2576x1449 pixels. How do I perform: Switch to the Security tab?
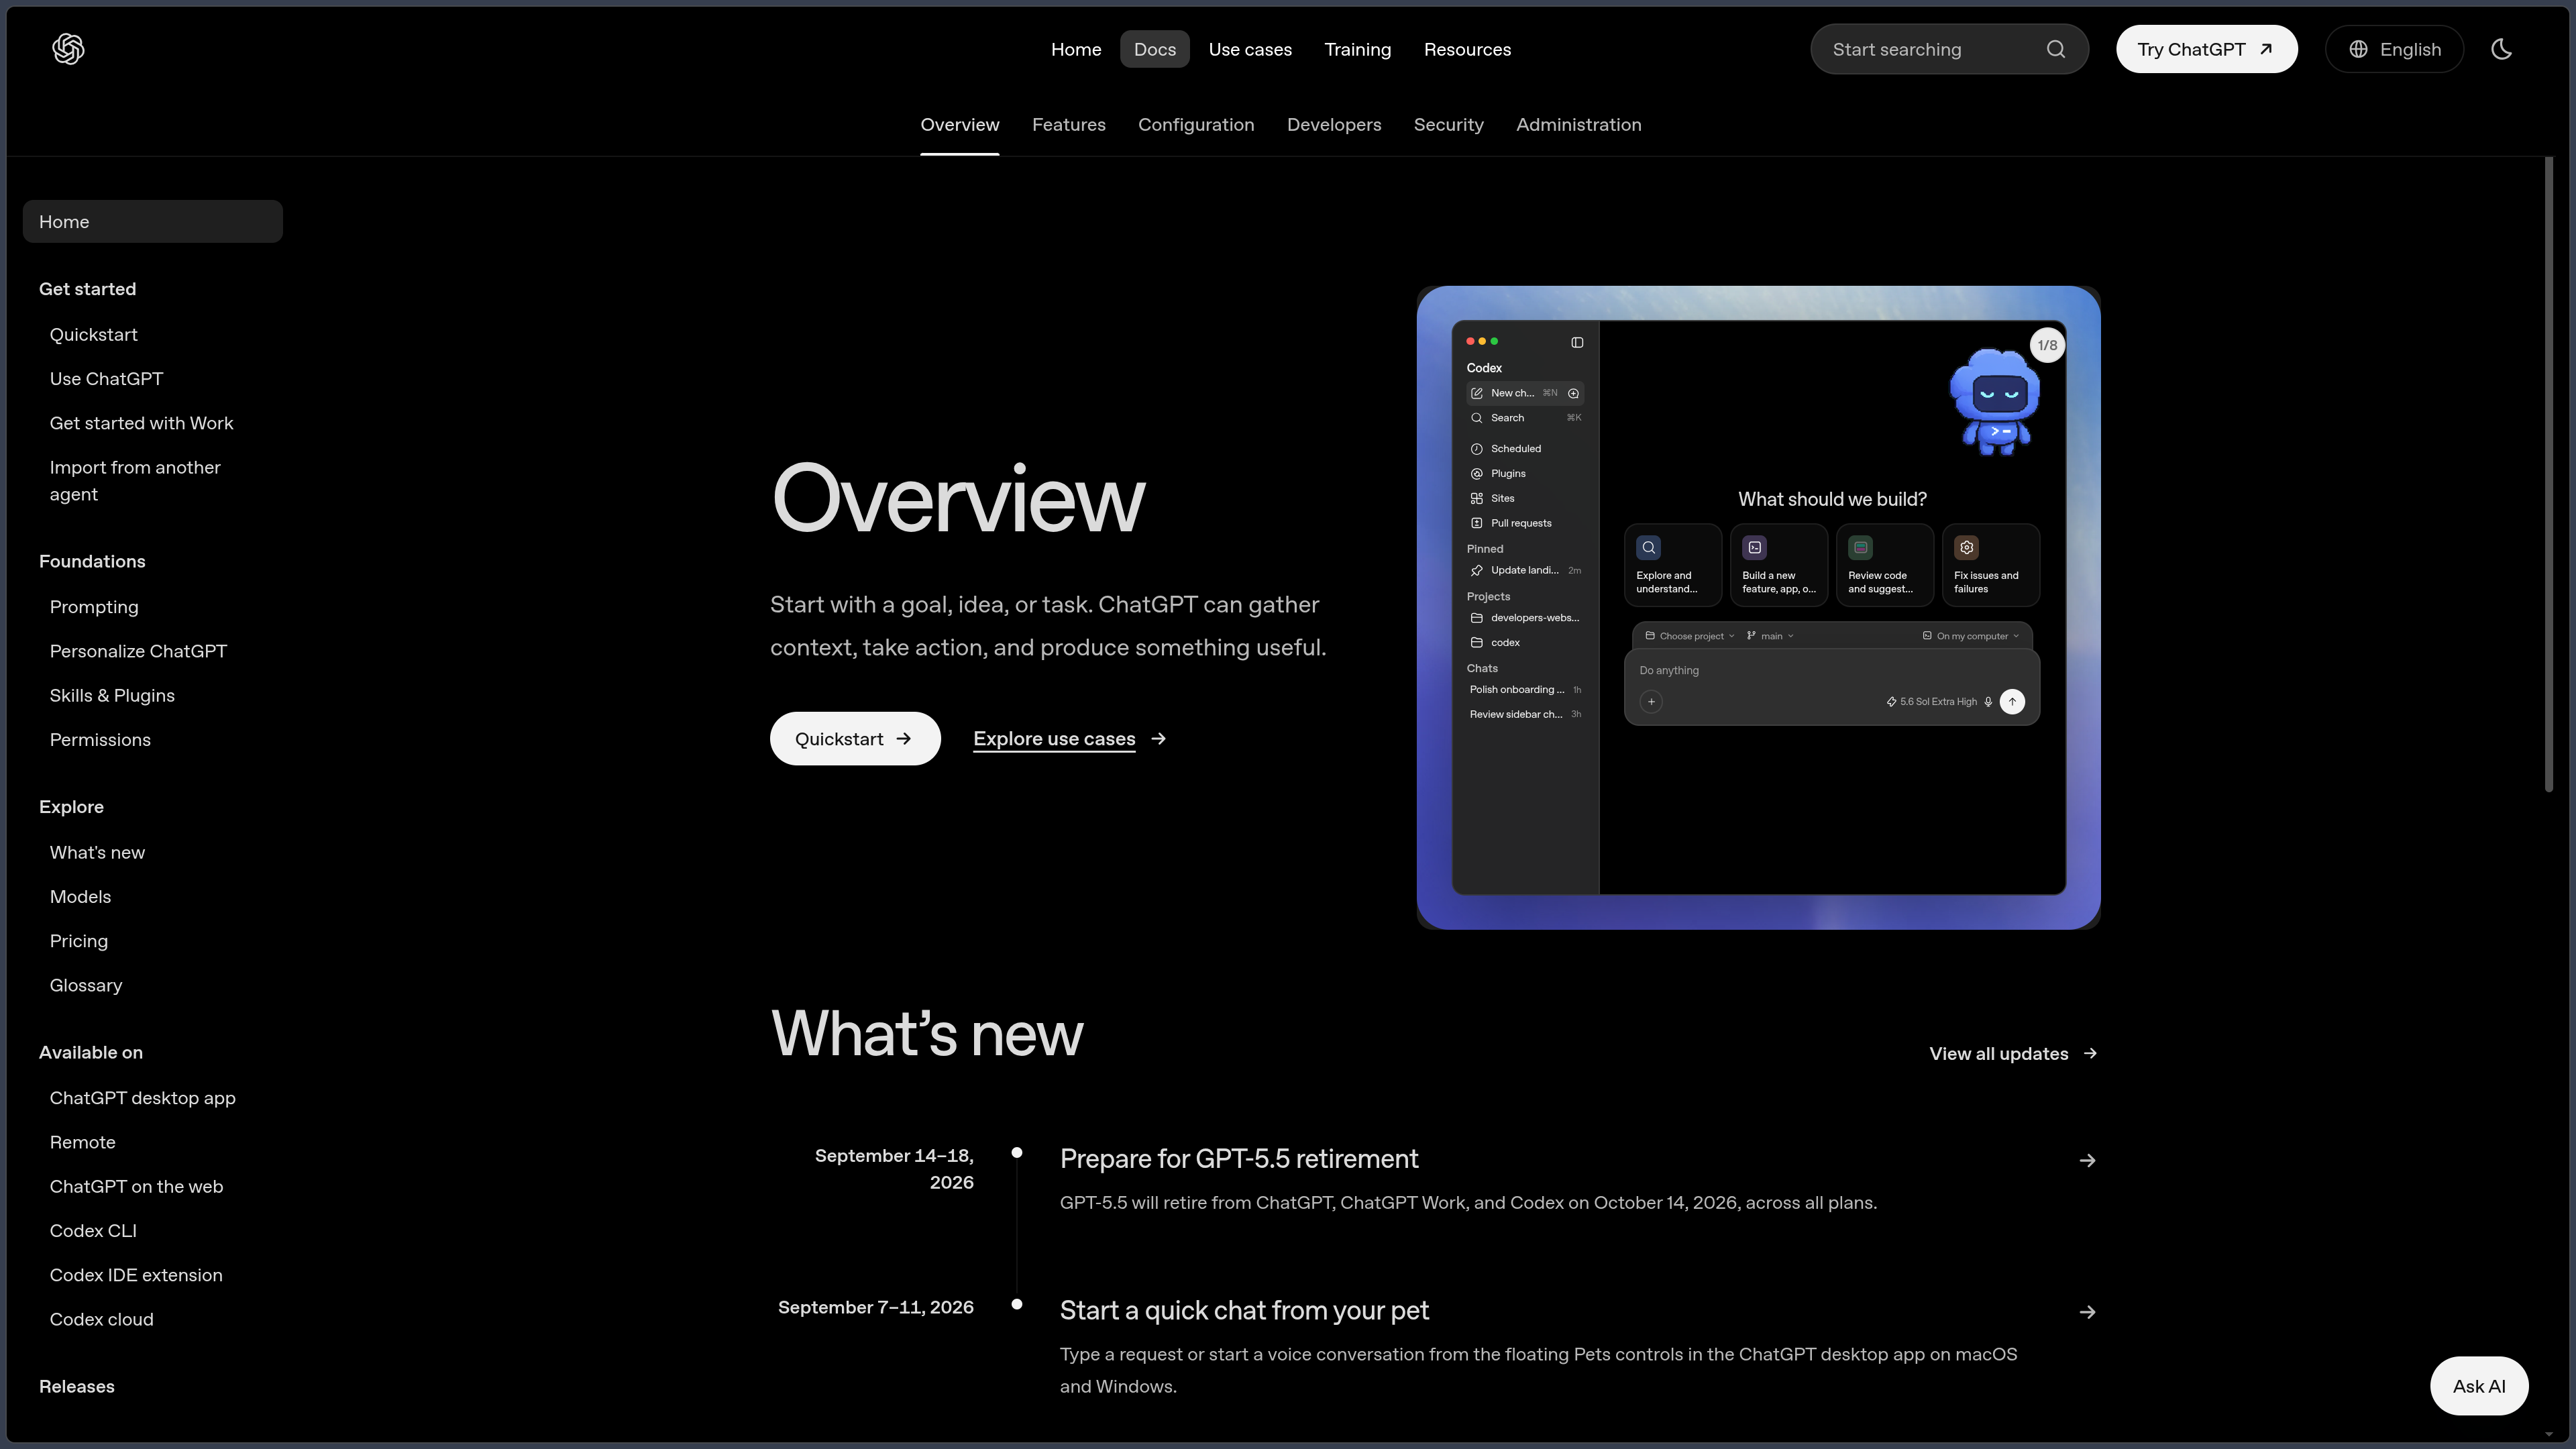point(1448,125)
